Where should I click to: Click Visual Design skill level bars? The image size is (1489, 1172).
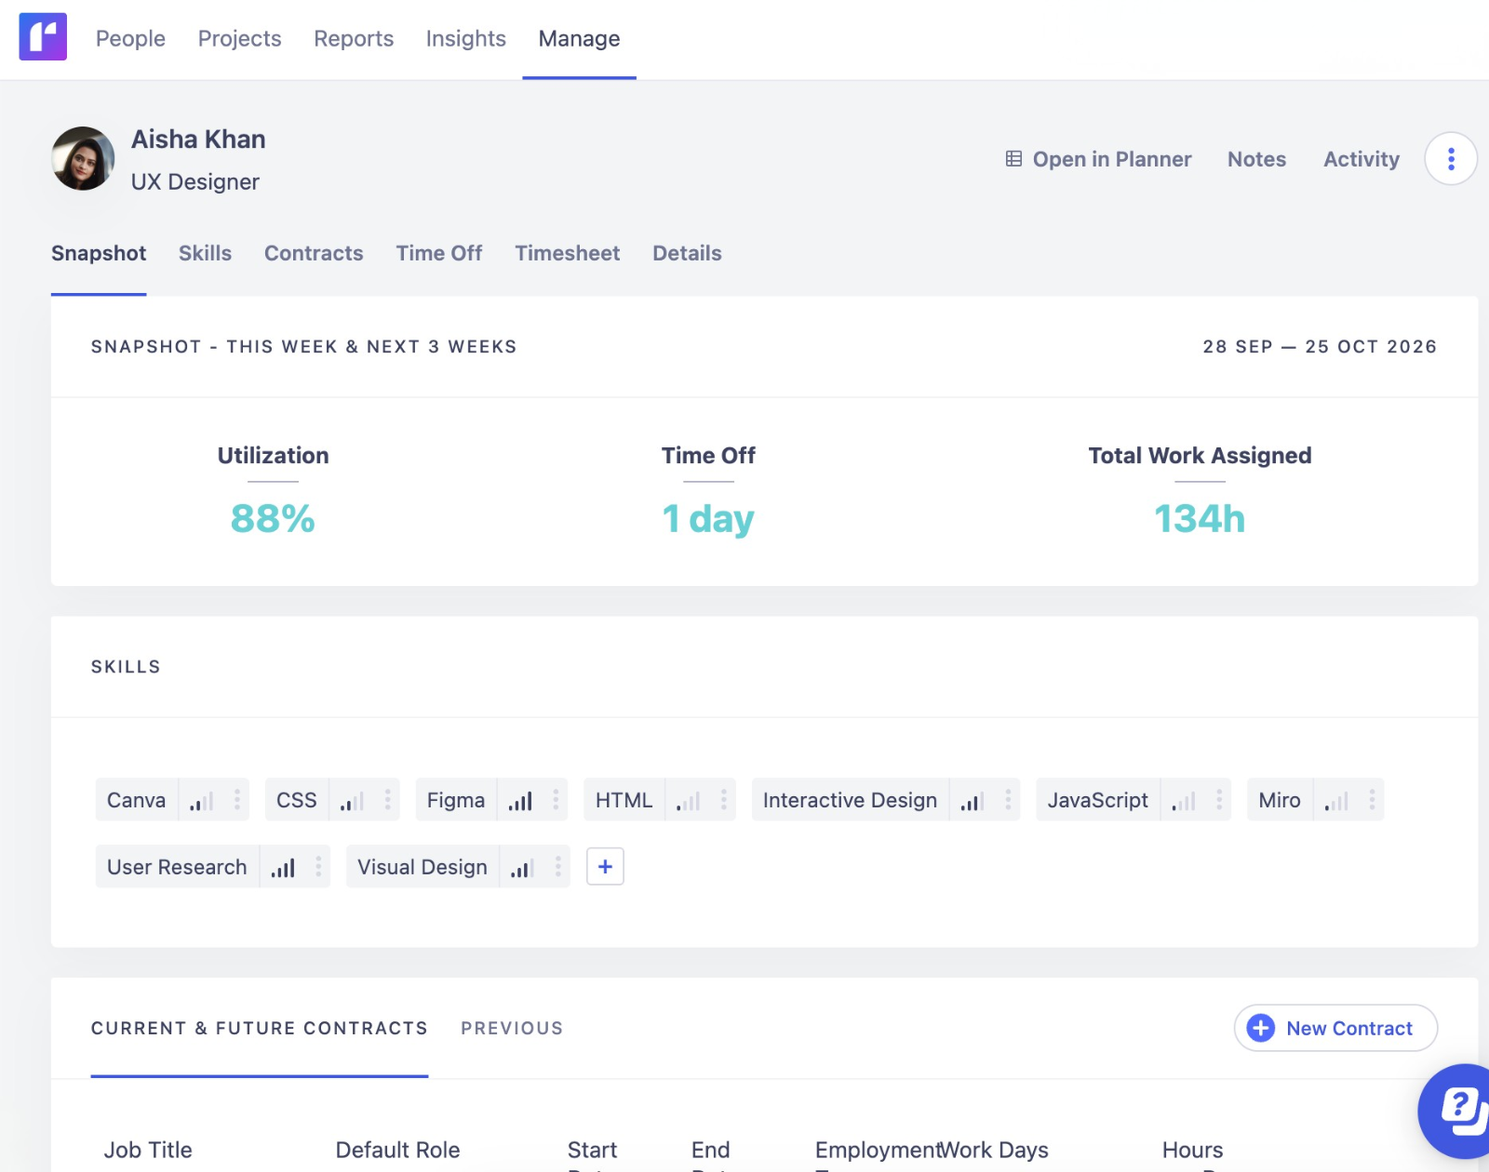point(522,867)
